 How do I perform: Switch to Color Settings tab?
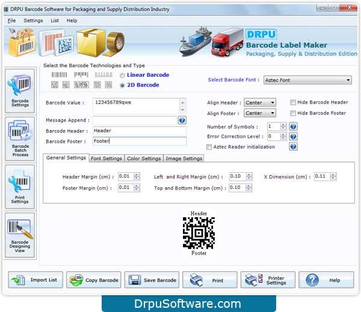[x=144, y=158]
